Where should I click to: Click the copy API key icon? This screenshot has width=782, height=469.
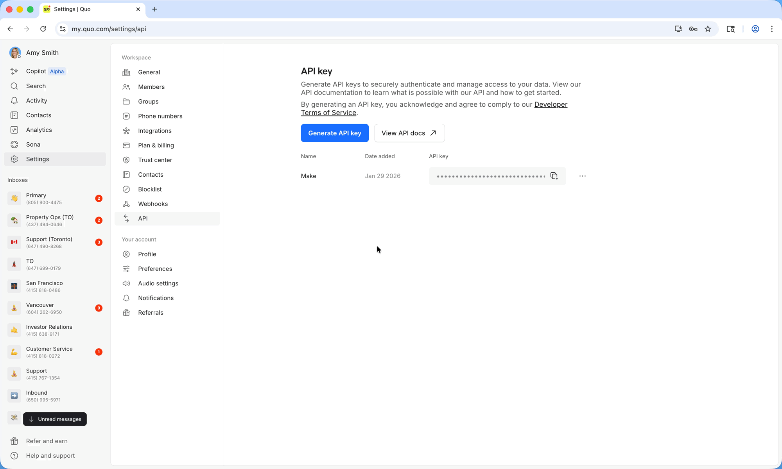click(x=553, y=176)
